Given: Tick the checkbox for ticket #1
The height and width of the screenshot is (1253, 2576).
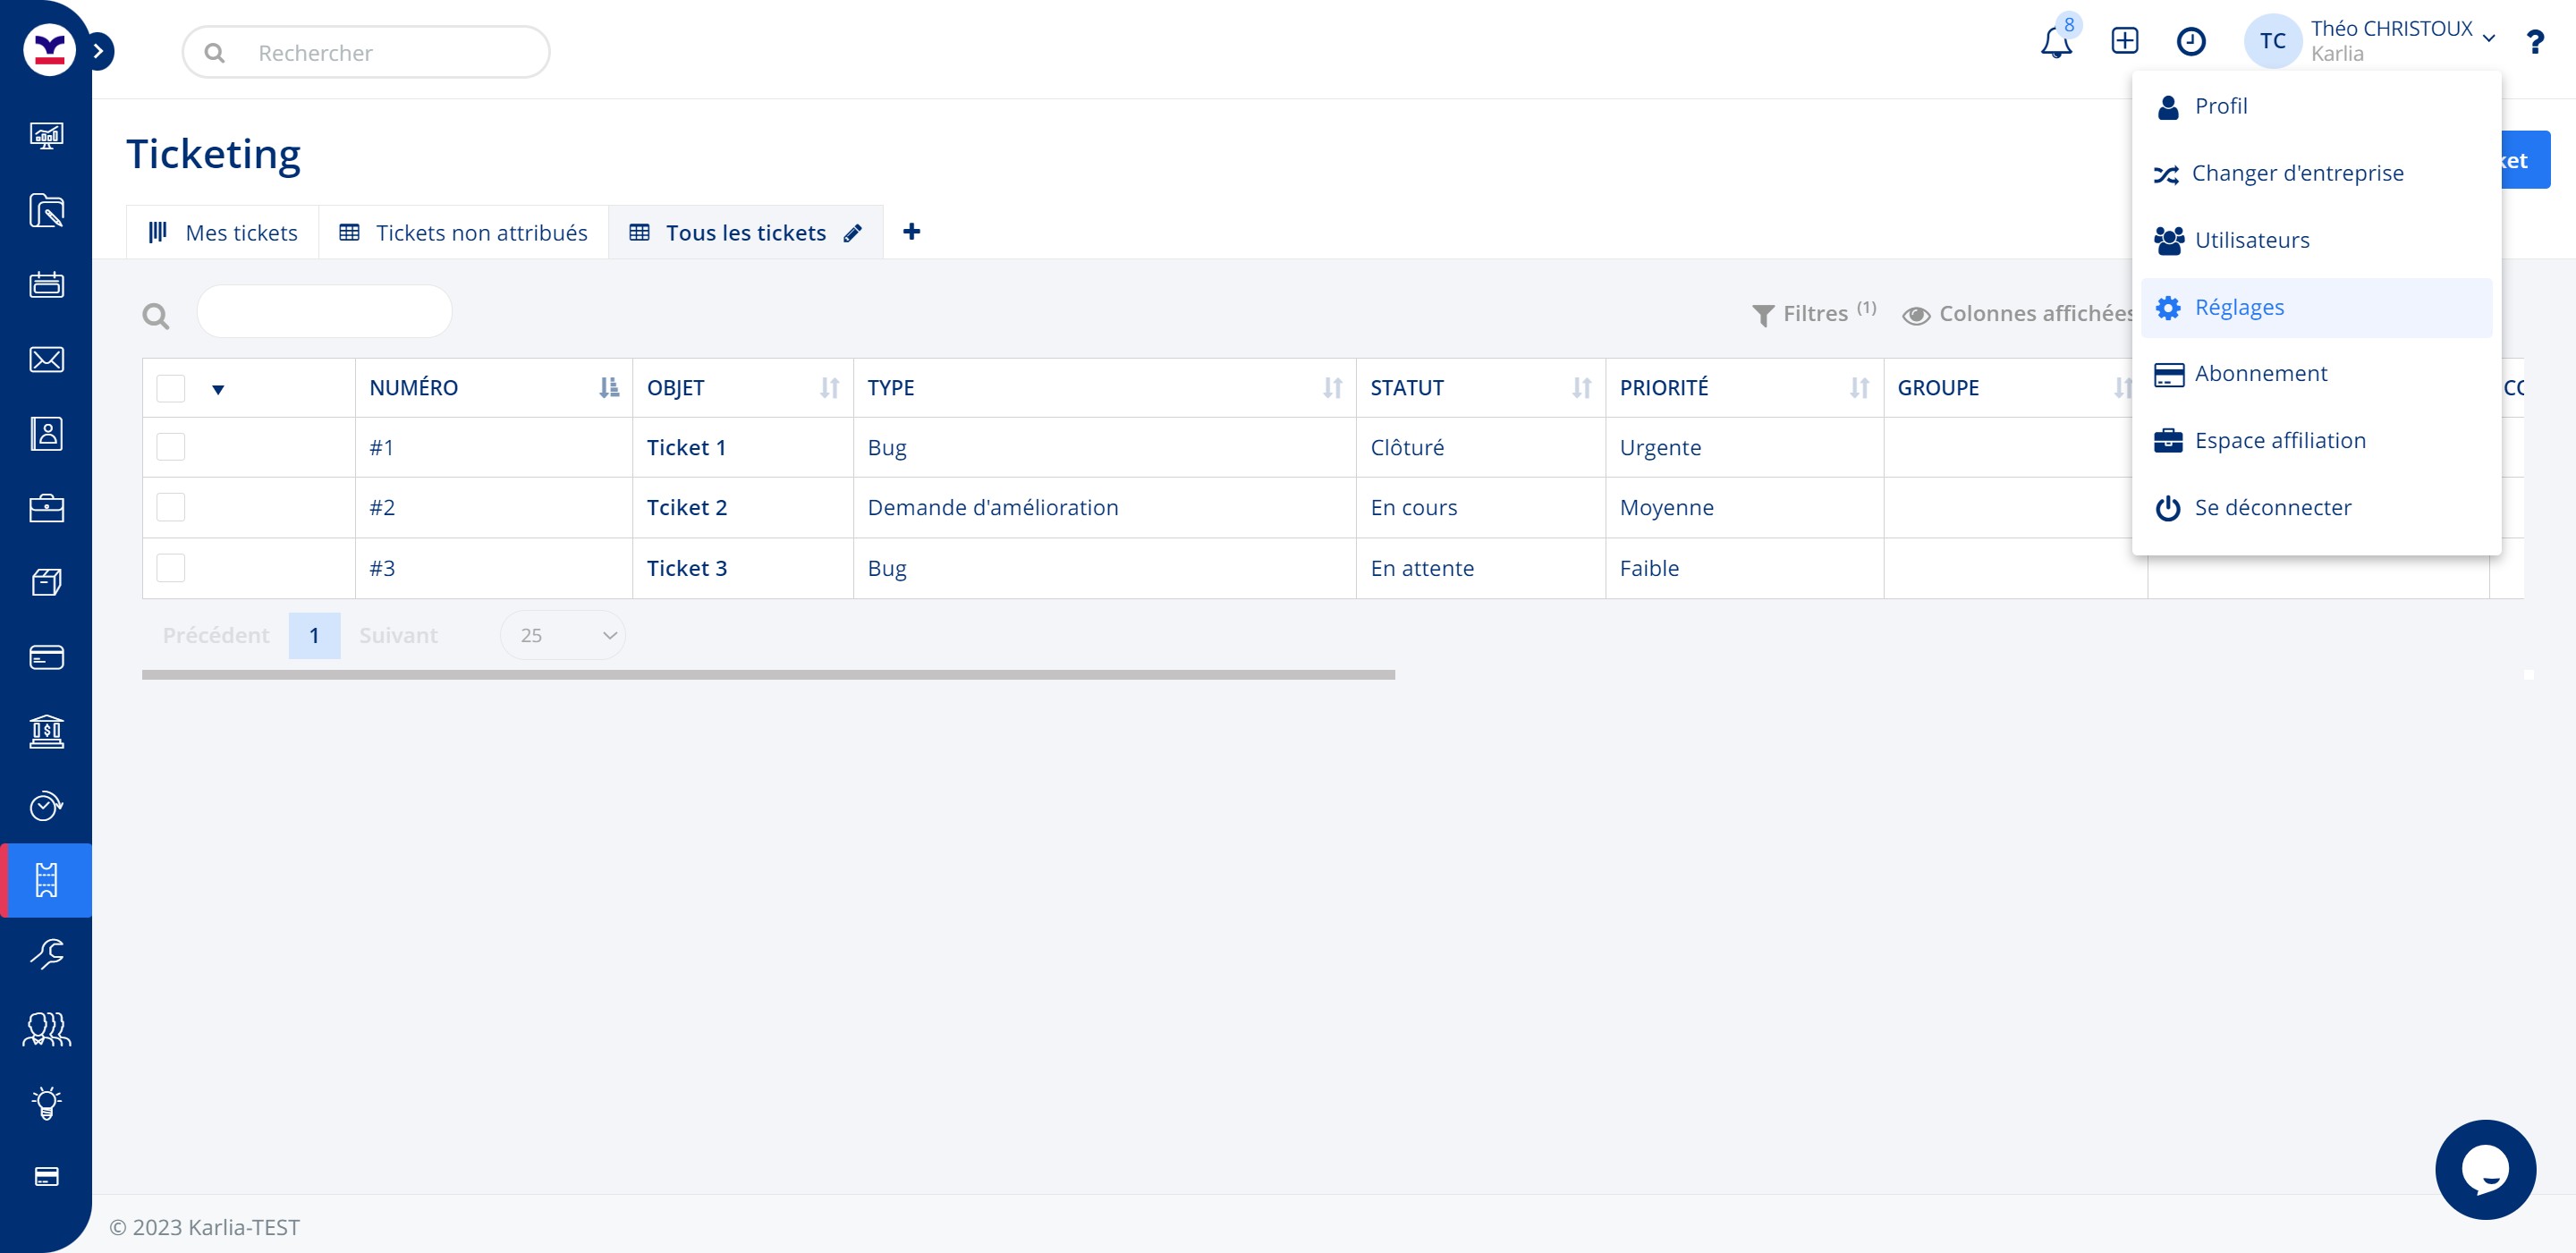Looking at the screenshot, I should point(171,447).
